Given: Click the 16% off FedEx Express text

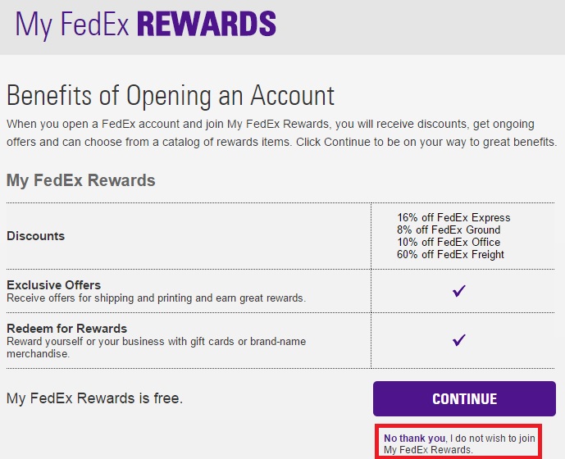Looking at the screenshot, I should pos(453,217).
